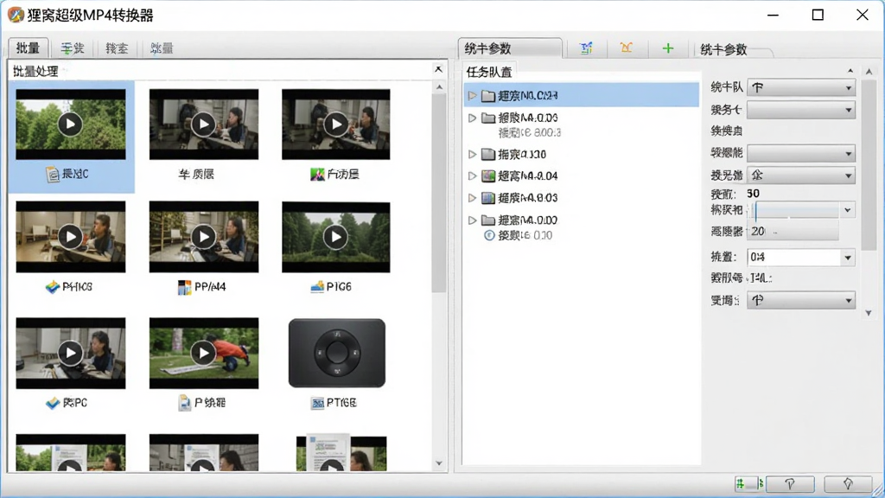This screenshot has width=885, height=498.
Task: Select the parameters tab left of the toolbar icons
Action: [510, 48]
